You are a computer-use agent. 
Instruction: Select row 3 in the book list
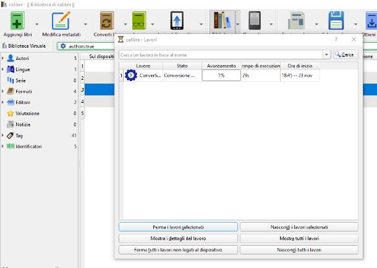pos(82,90)
